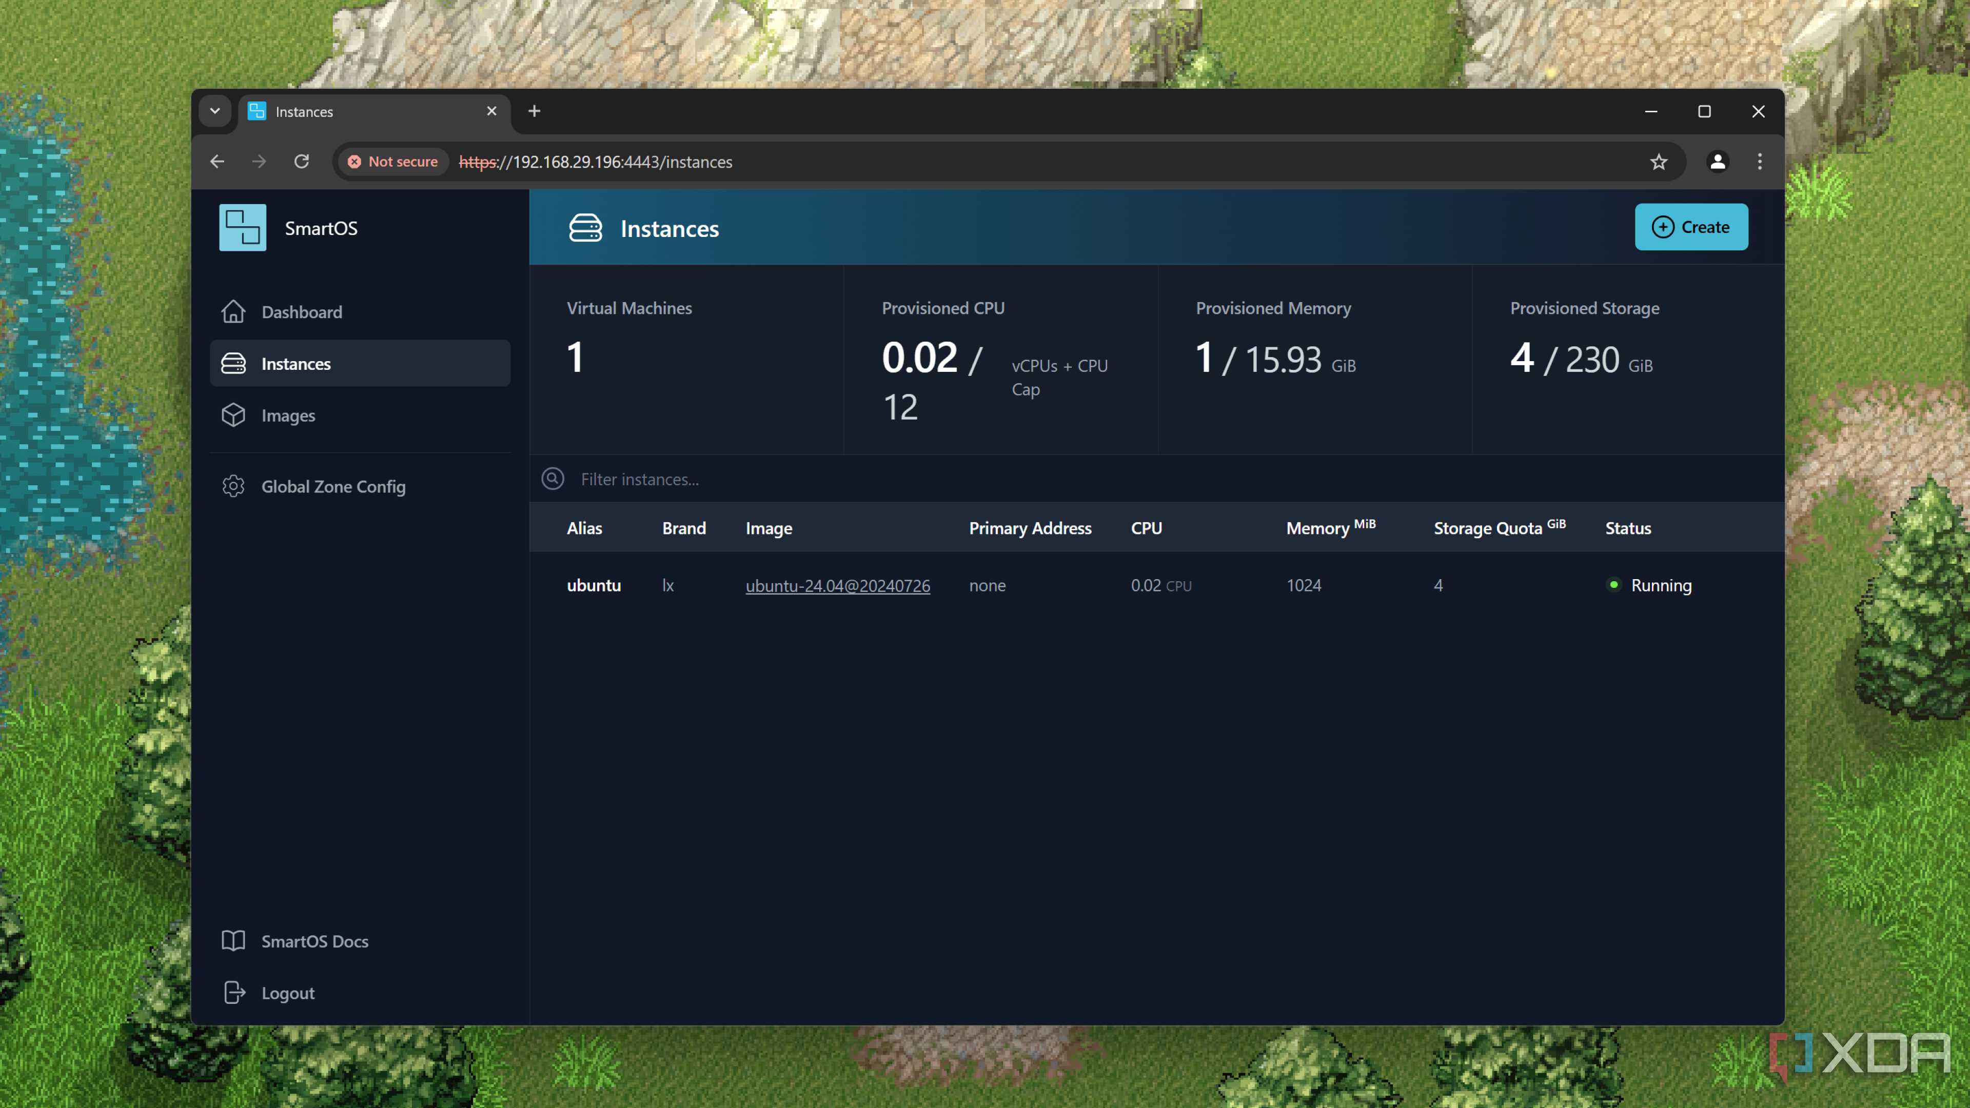Select the ubuntu alias cell
1970x1108 pixels.
pos(594,585)
